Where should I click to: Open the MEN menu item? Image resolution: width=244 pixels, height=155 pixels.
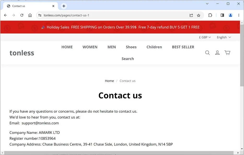pos(112,47)
